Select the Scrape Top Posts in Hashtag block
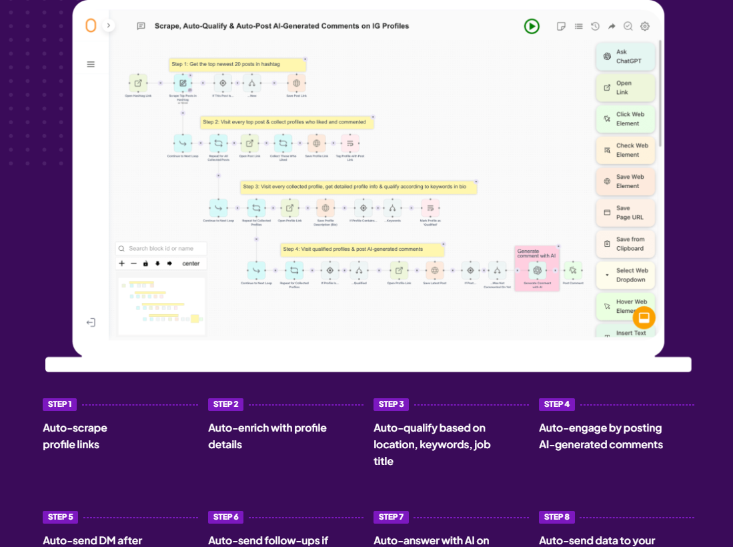733x547 pixels. point(183,83)
